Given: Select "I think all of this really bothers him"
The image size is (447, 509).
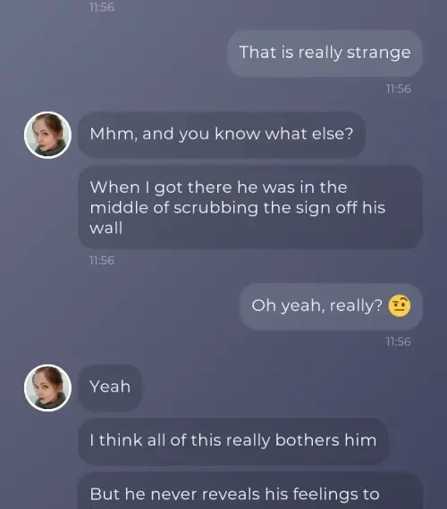Looking at the screenshot, I should pos(233,441).
